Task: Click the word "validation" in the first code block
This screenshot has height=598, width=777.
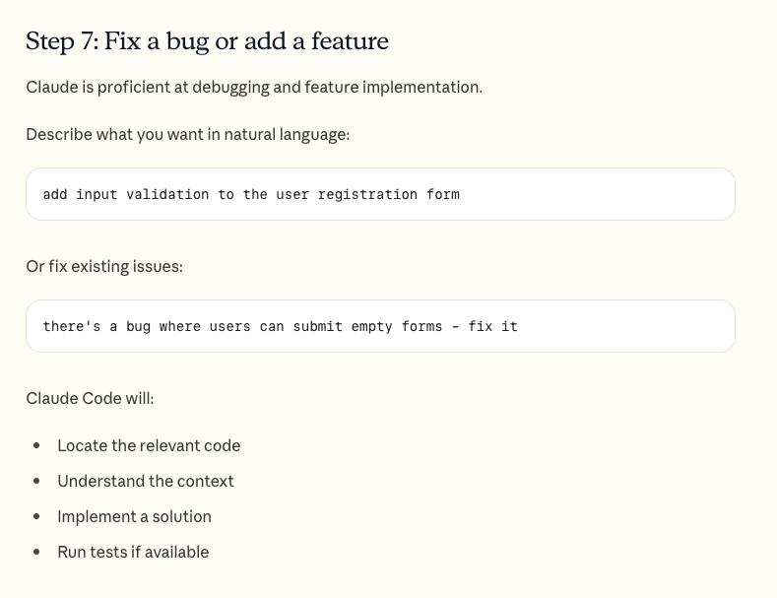Action: (167, 194)
